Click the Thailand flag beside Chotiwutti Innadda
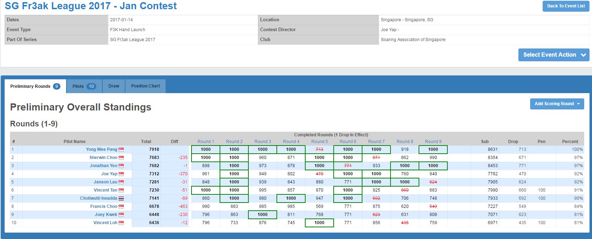Image resolution: width=592 pixels, height=239 pixels. (121, 198)
